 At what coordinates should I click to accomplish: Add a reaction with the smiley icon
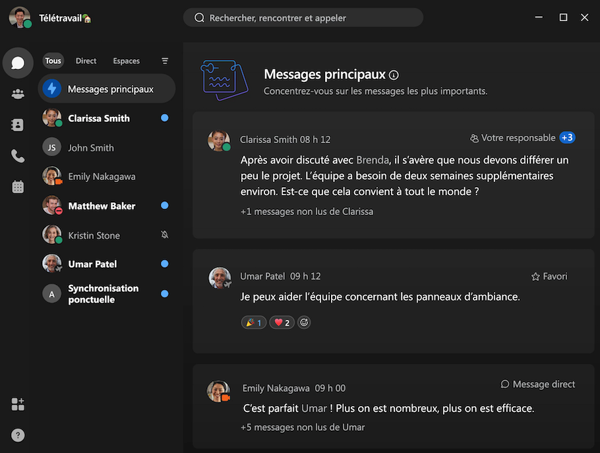[304, 322]
